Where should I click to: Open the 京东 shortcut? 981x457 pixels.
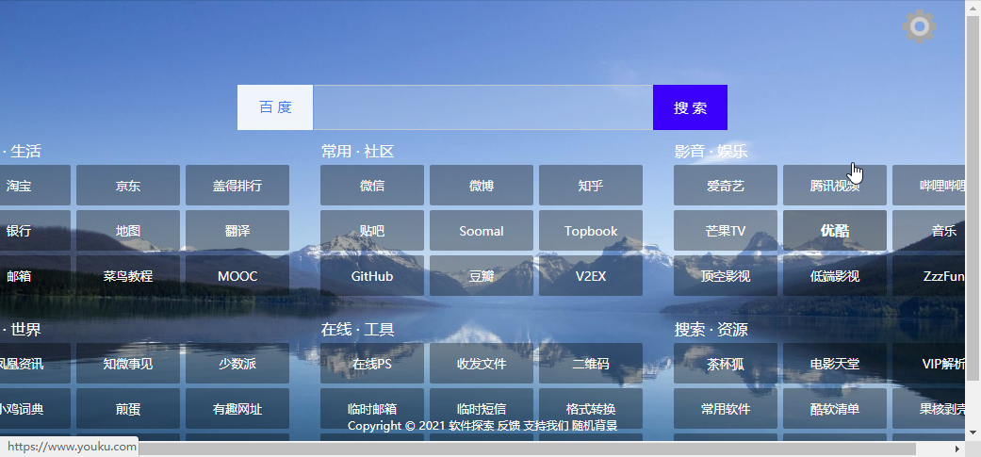(128, 185)
